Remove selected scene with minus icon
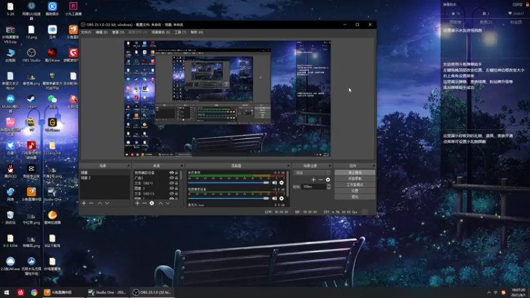 pos(91,203)
